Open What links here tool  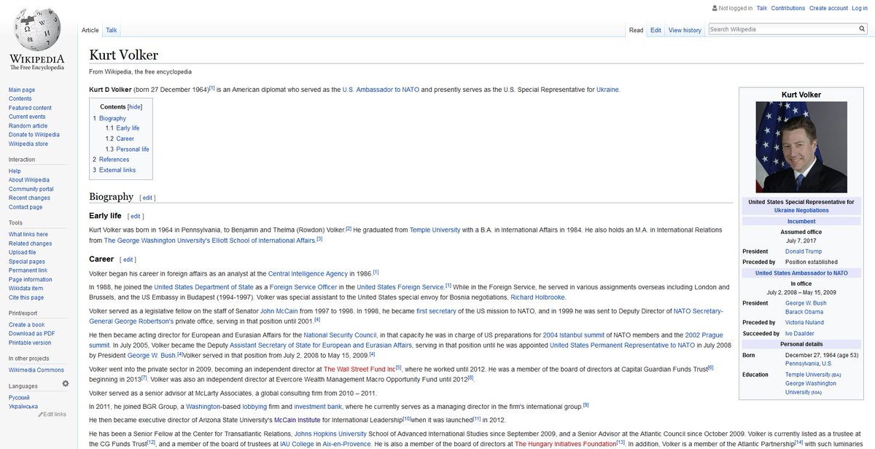[x=28, y=234]
